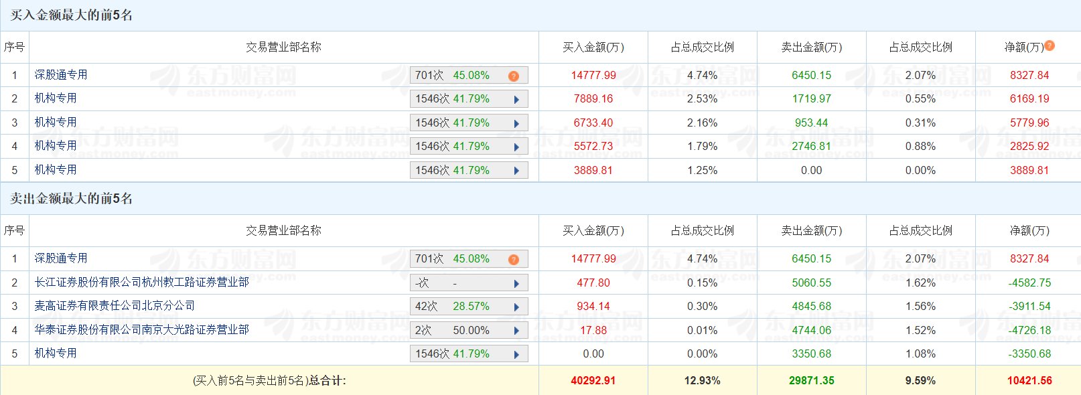1081x395 pixels.
Task: Click the (买入前5名与卖出前5名)总合计 label
Action: [269, 380]
